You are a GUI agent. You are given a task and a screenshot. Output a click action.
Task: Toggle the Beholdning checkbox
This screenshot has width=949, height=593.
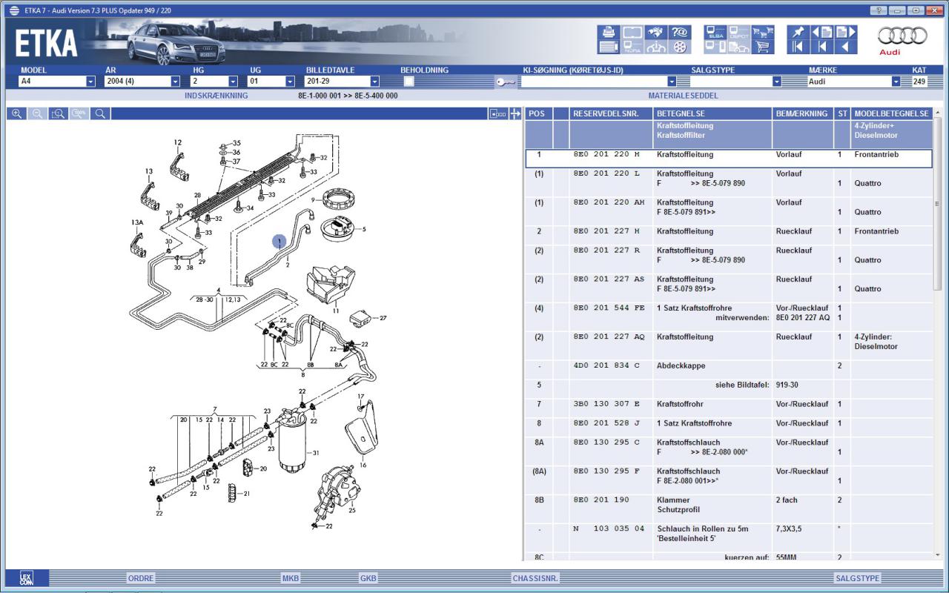(409, 82)
